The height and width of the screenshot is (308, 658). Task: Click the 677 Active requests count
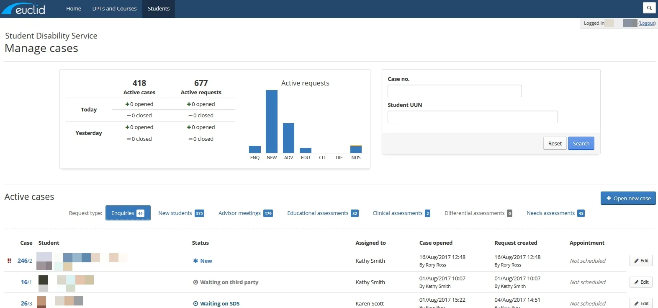[201, 83]
